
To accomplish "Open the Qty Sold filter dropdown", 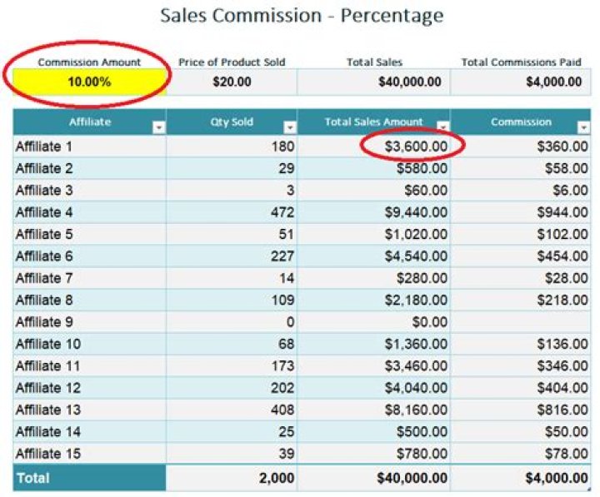I will [x=289, y=127].
